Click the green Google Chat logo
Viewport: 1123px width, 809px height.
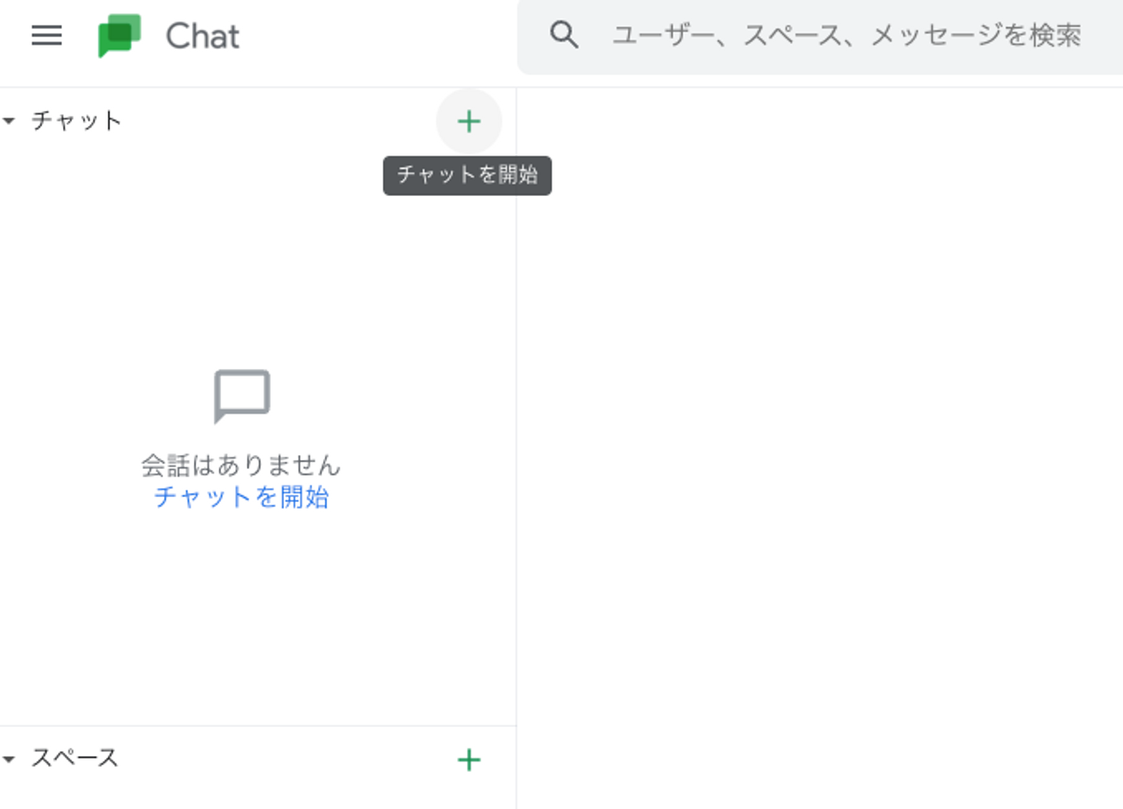point(119,36)
